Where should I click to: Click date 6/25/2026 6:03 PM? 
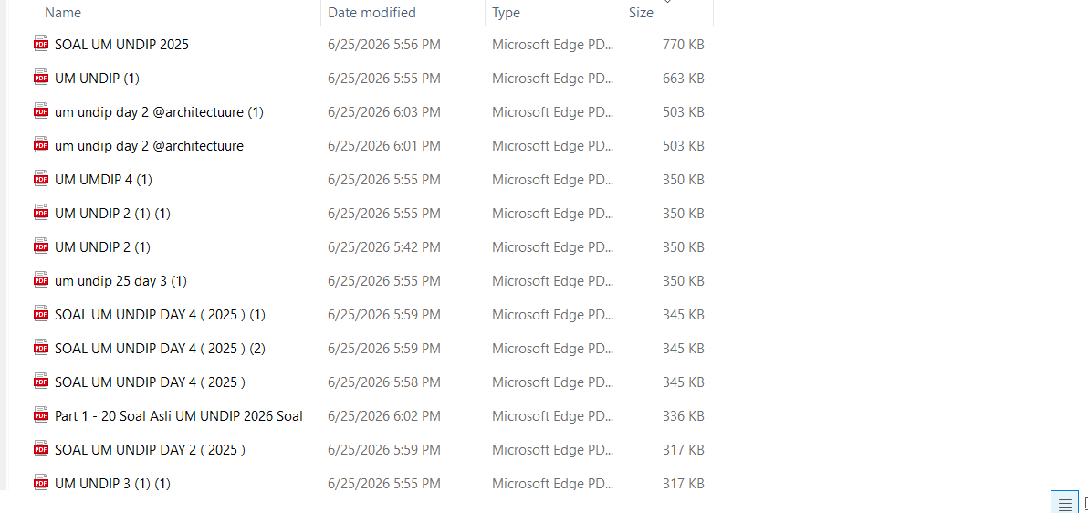pos(384,111)
